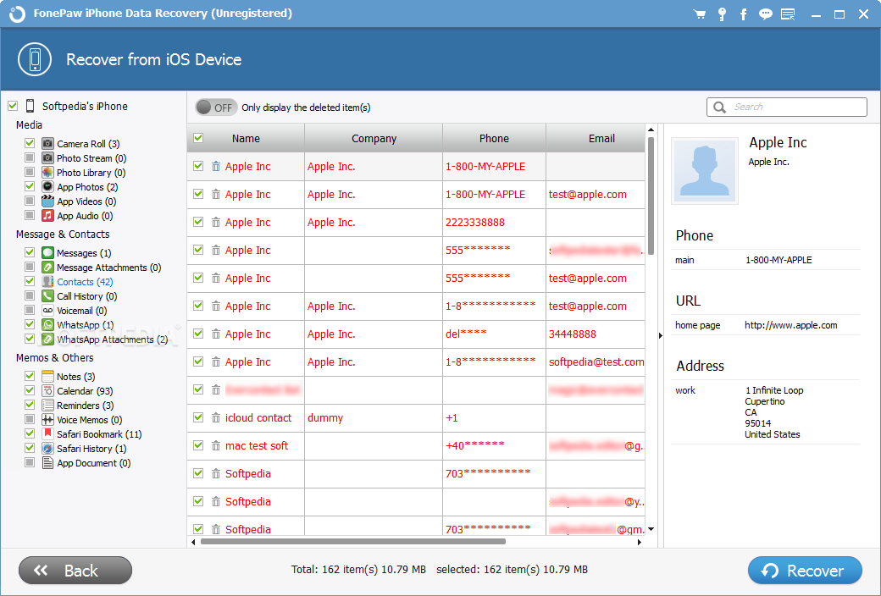Open Messages (1) category
The image size is (881, 596).
point(84,253)
